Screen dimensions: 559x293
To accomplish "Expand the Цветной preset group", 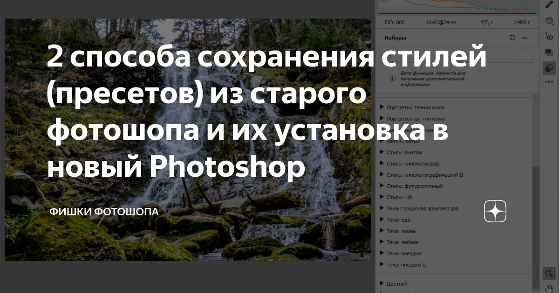I will click(x=382, y=283).
